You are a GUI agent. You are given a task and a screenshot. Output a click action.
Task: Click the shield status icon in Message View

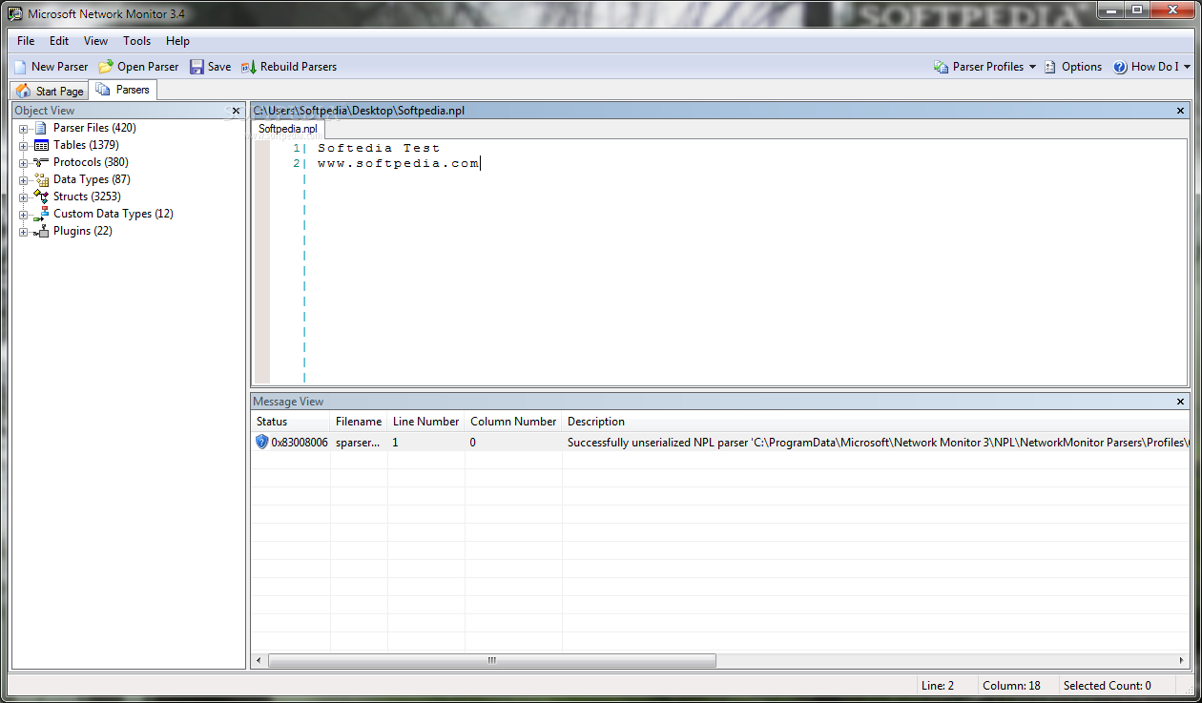pyautogui.click(x=262, y=442)
